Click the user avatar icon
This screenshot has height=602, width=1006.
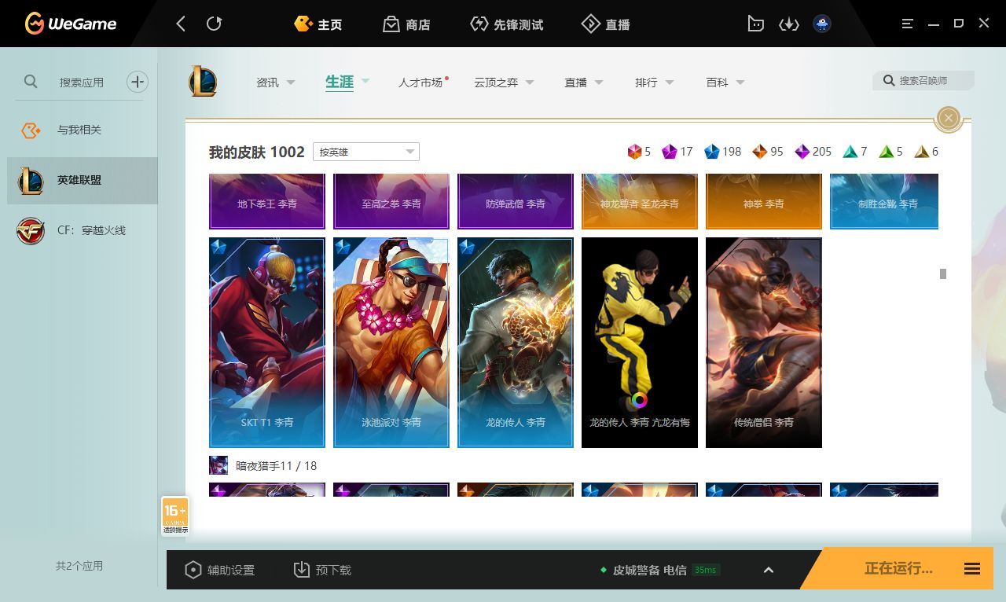coord(822,24)
